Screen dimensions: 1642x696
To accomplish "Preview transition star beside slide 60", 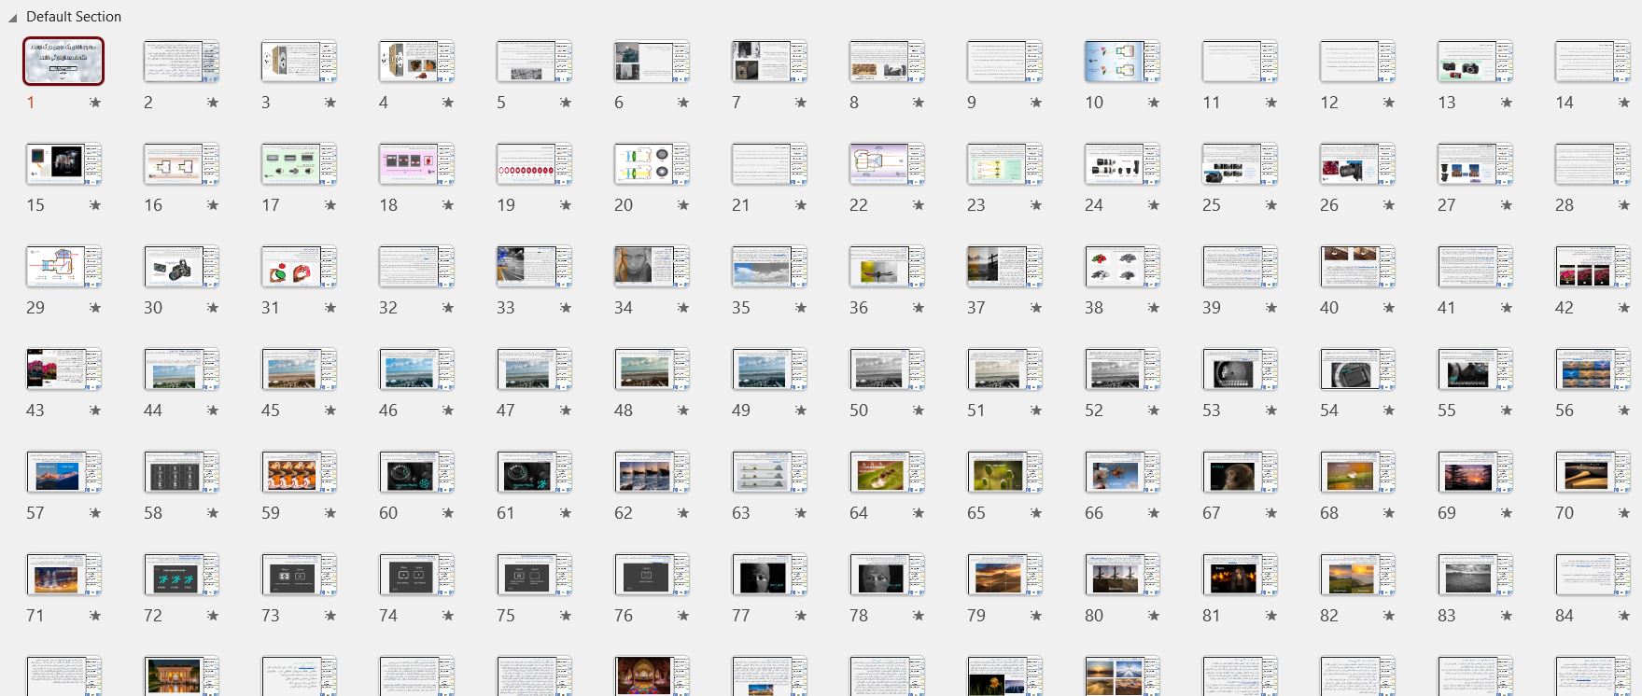I will point(448,513).
